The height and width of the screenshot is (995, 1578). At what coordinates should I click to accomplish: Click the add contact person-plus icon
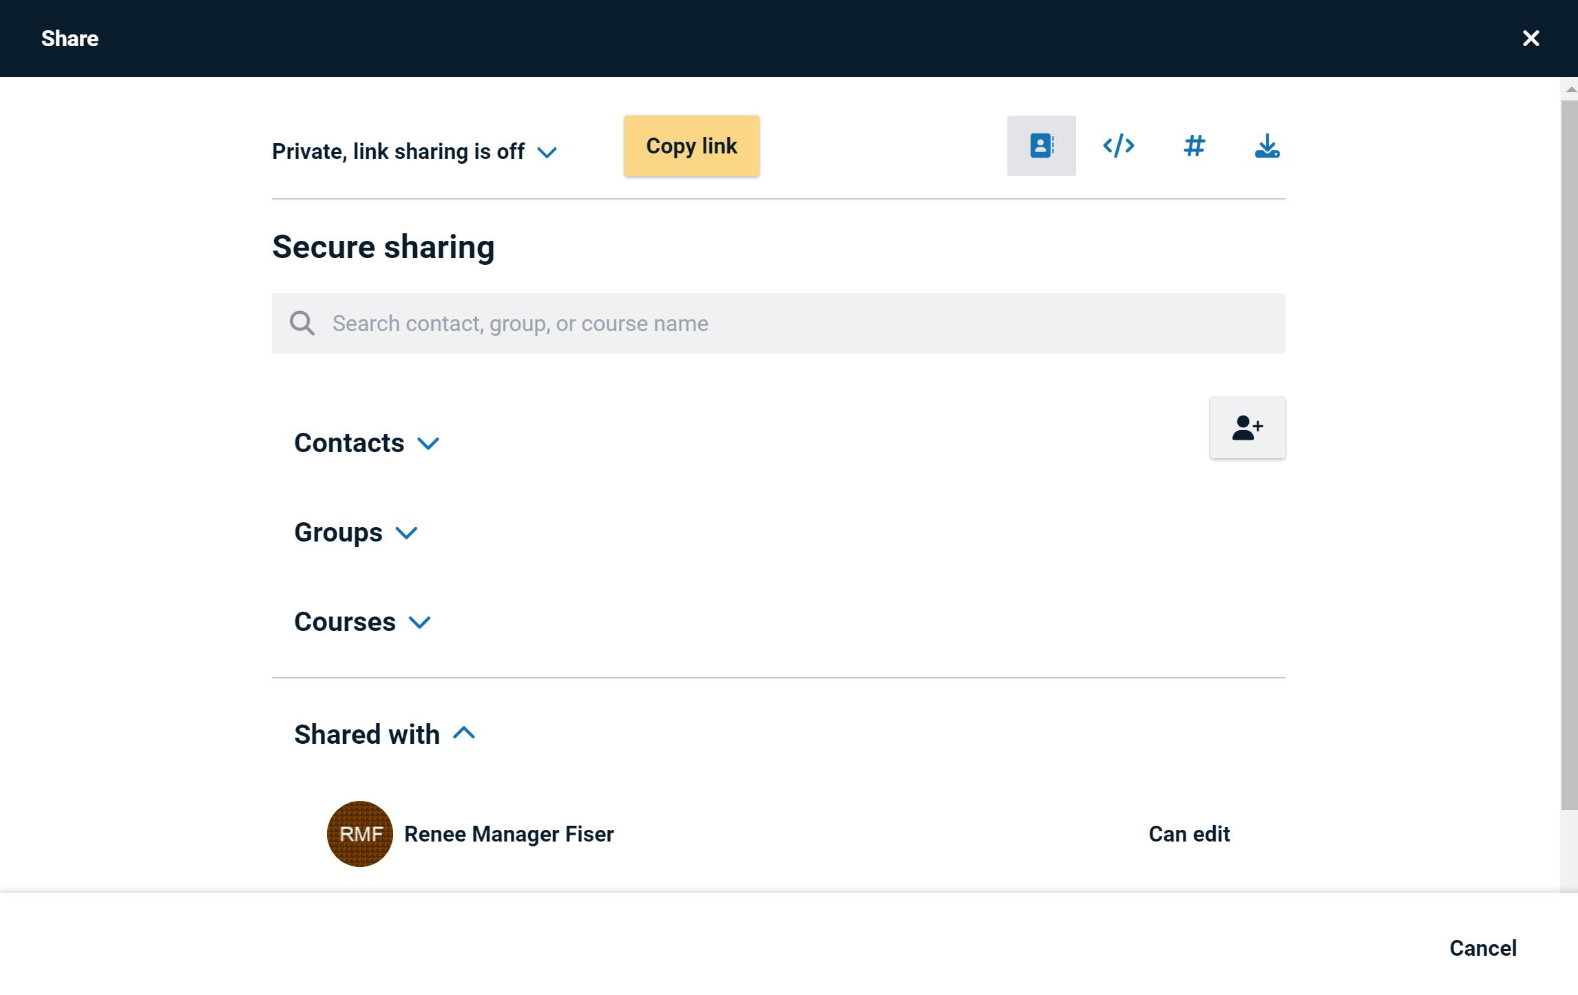click(x=1247, y=427)
